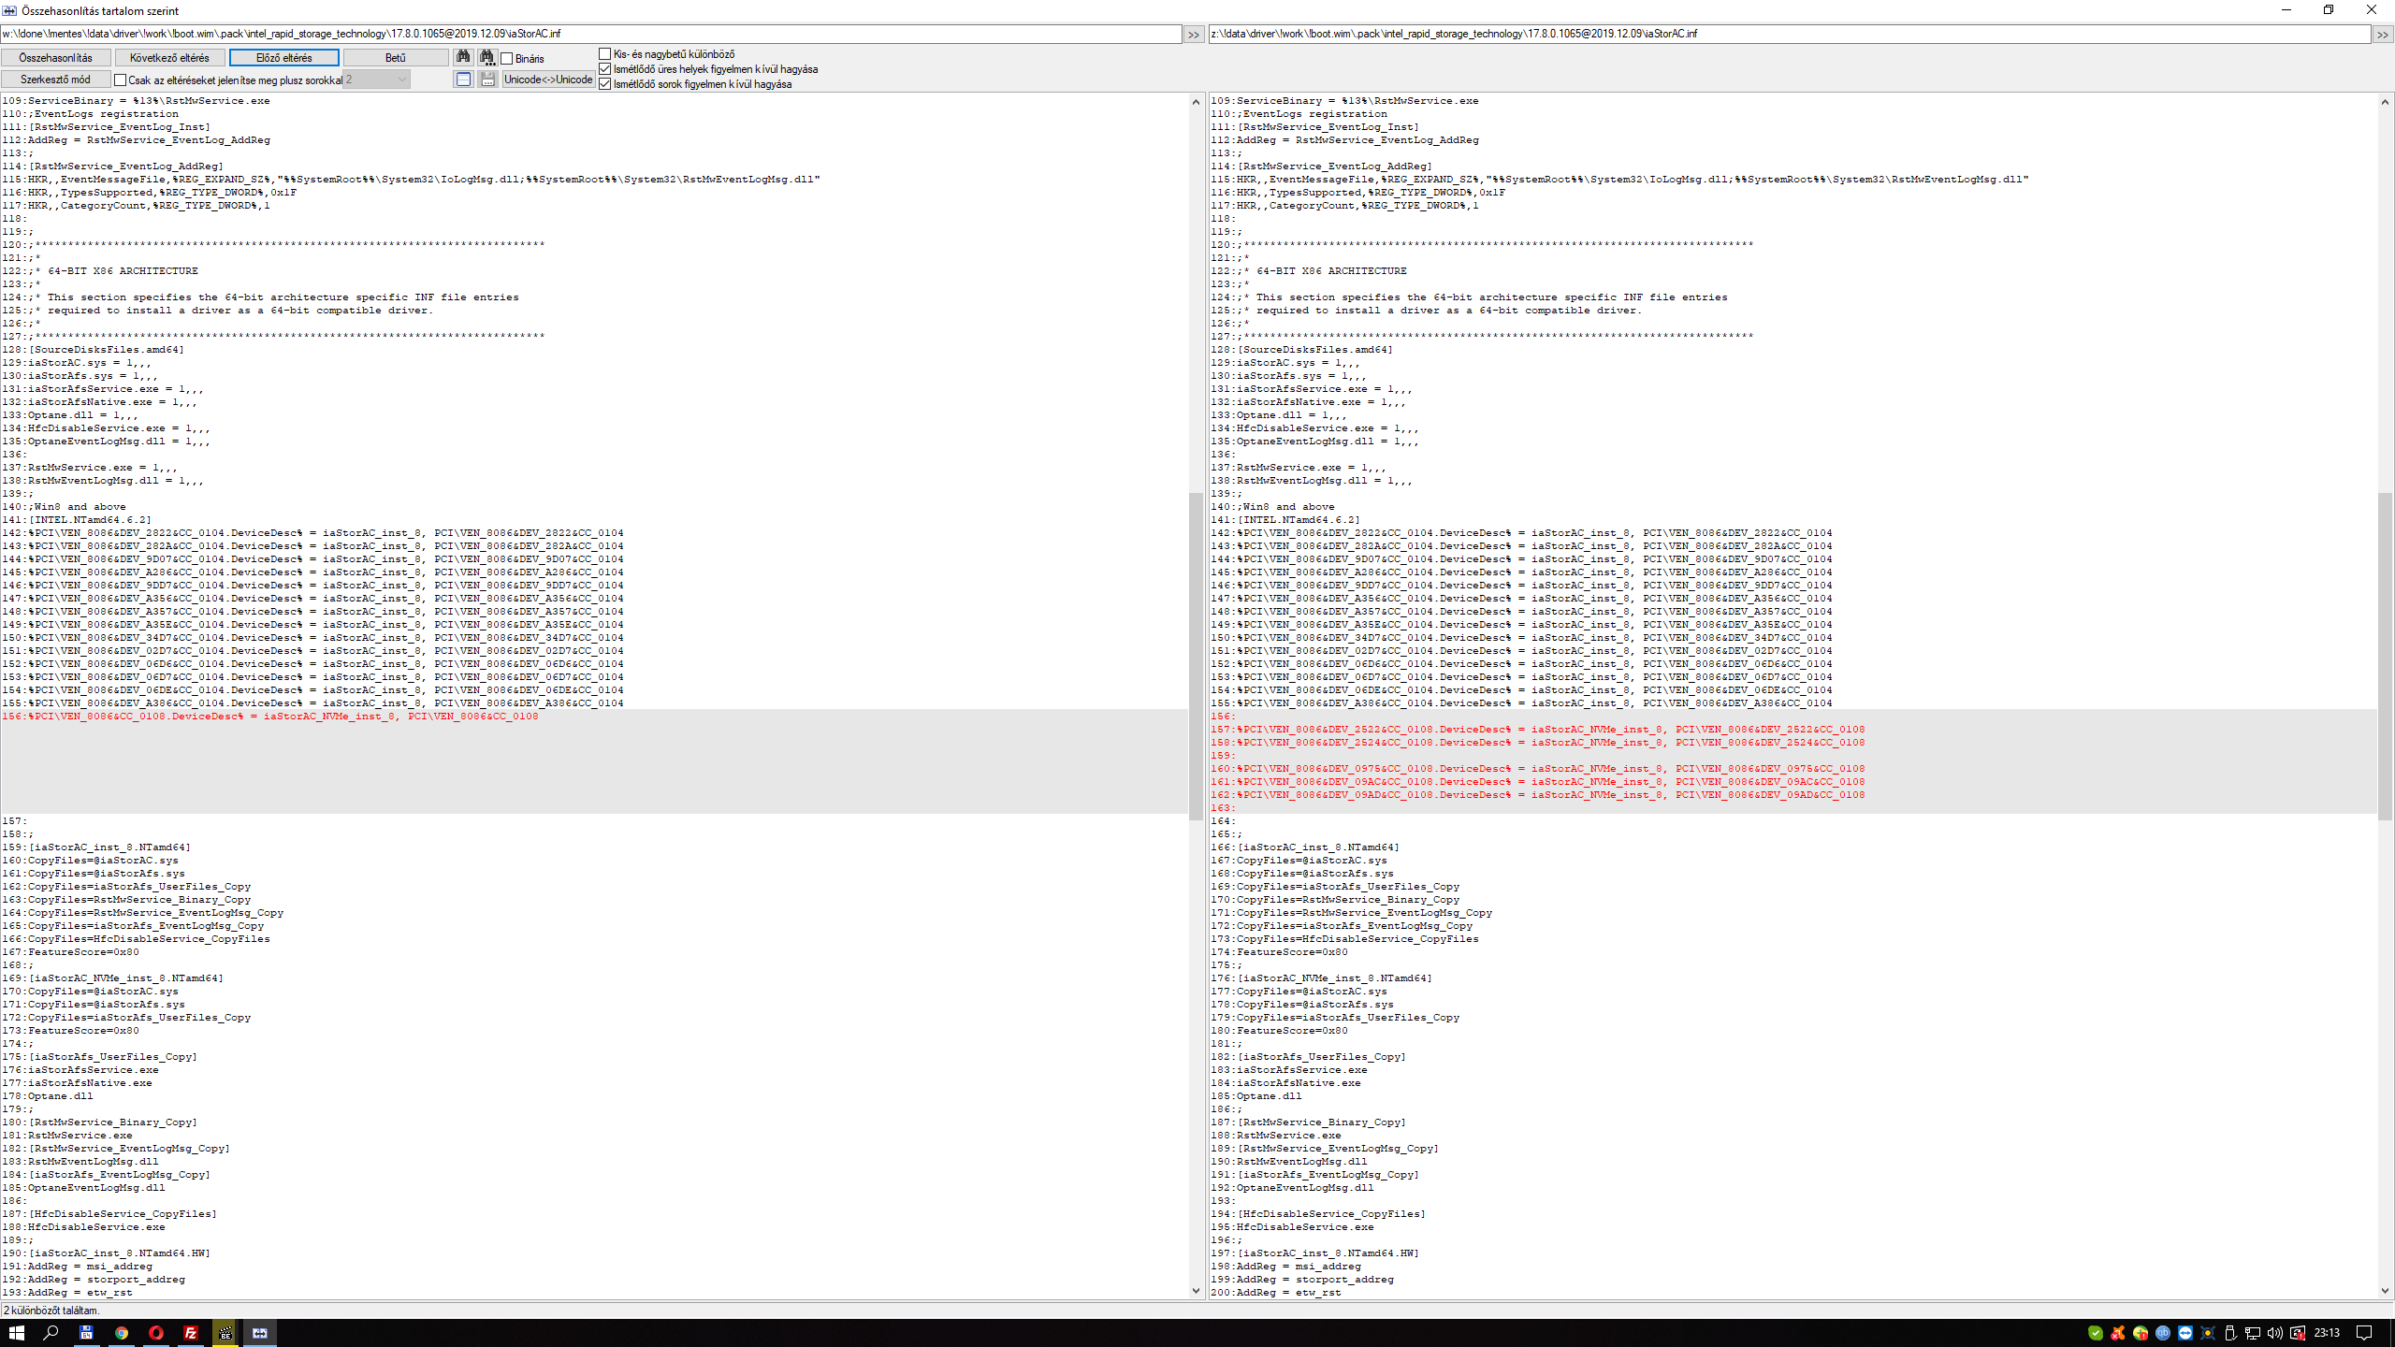
Task: Click the blue window layout icon
Action: click(x=463, y=80)
